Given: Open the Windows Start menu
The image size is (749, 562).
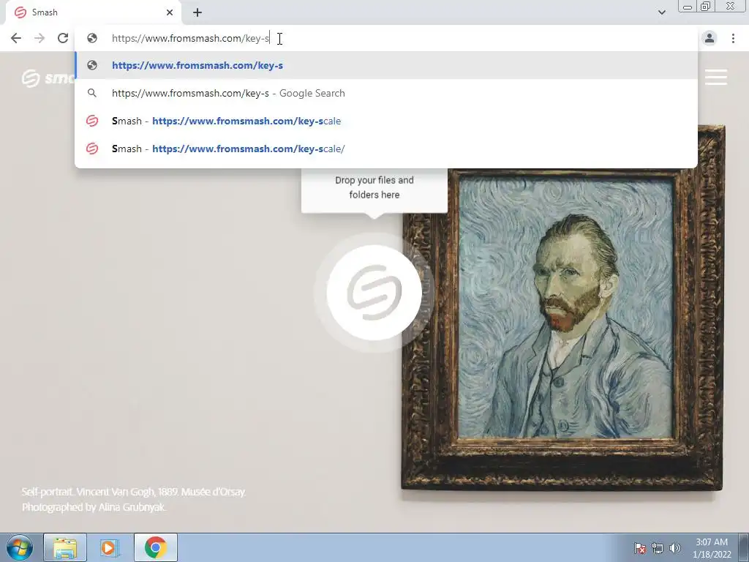Looking at the screenshot, I should click(x=19, y=547).
